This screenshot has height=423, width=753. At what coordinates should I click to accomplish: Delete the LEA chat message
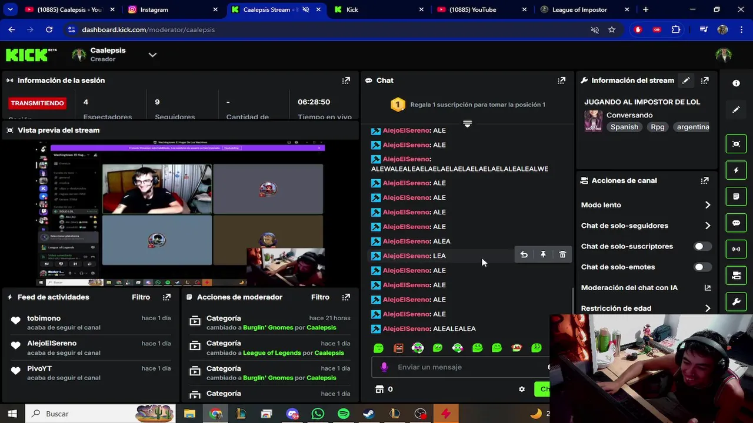[x=562, y=254]
